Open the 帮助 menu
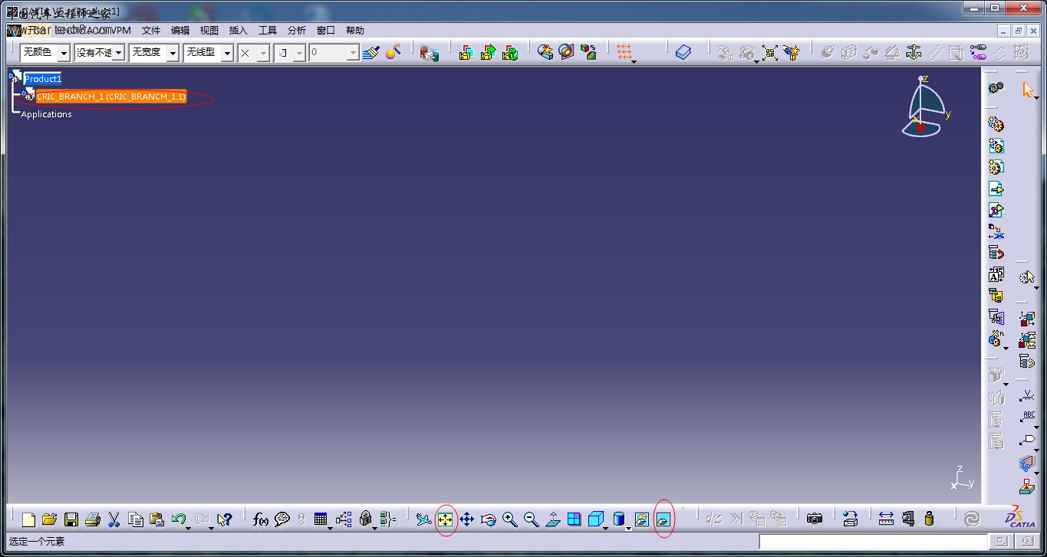The width and height of the screenshot is (1047, 557). [x=355, y=30]
